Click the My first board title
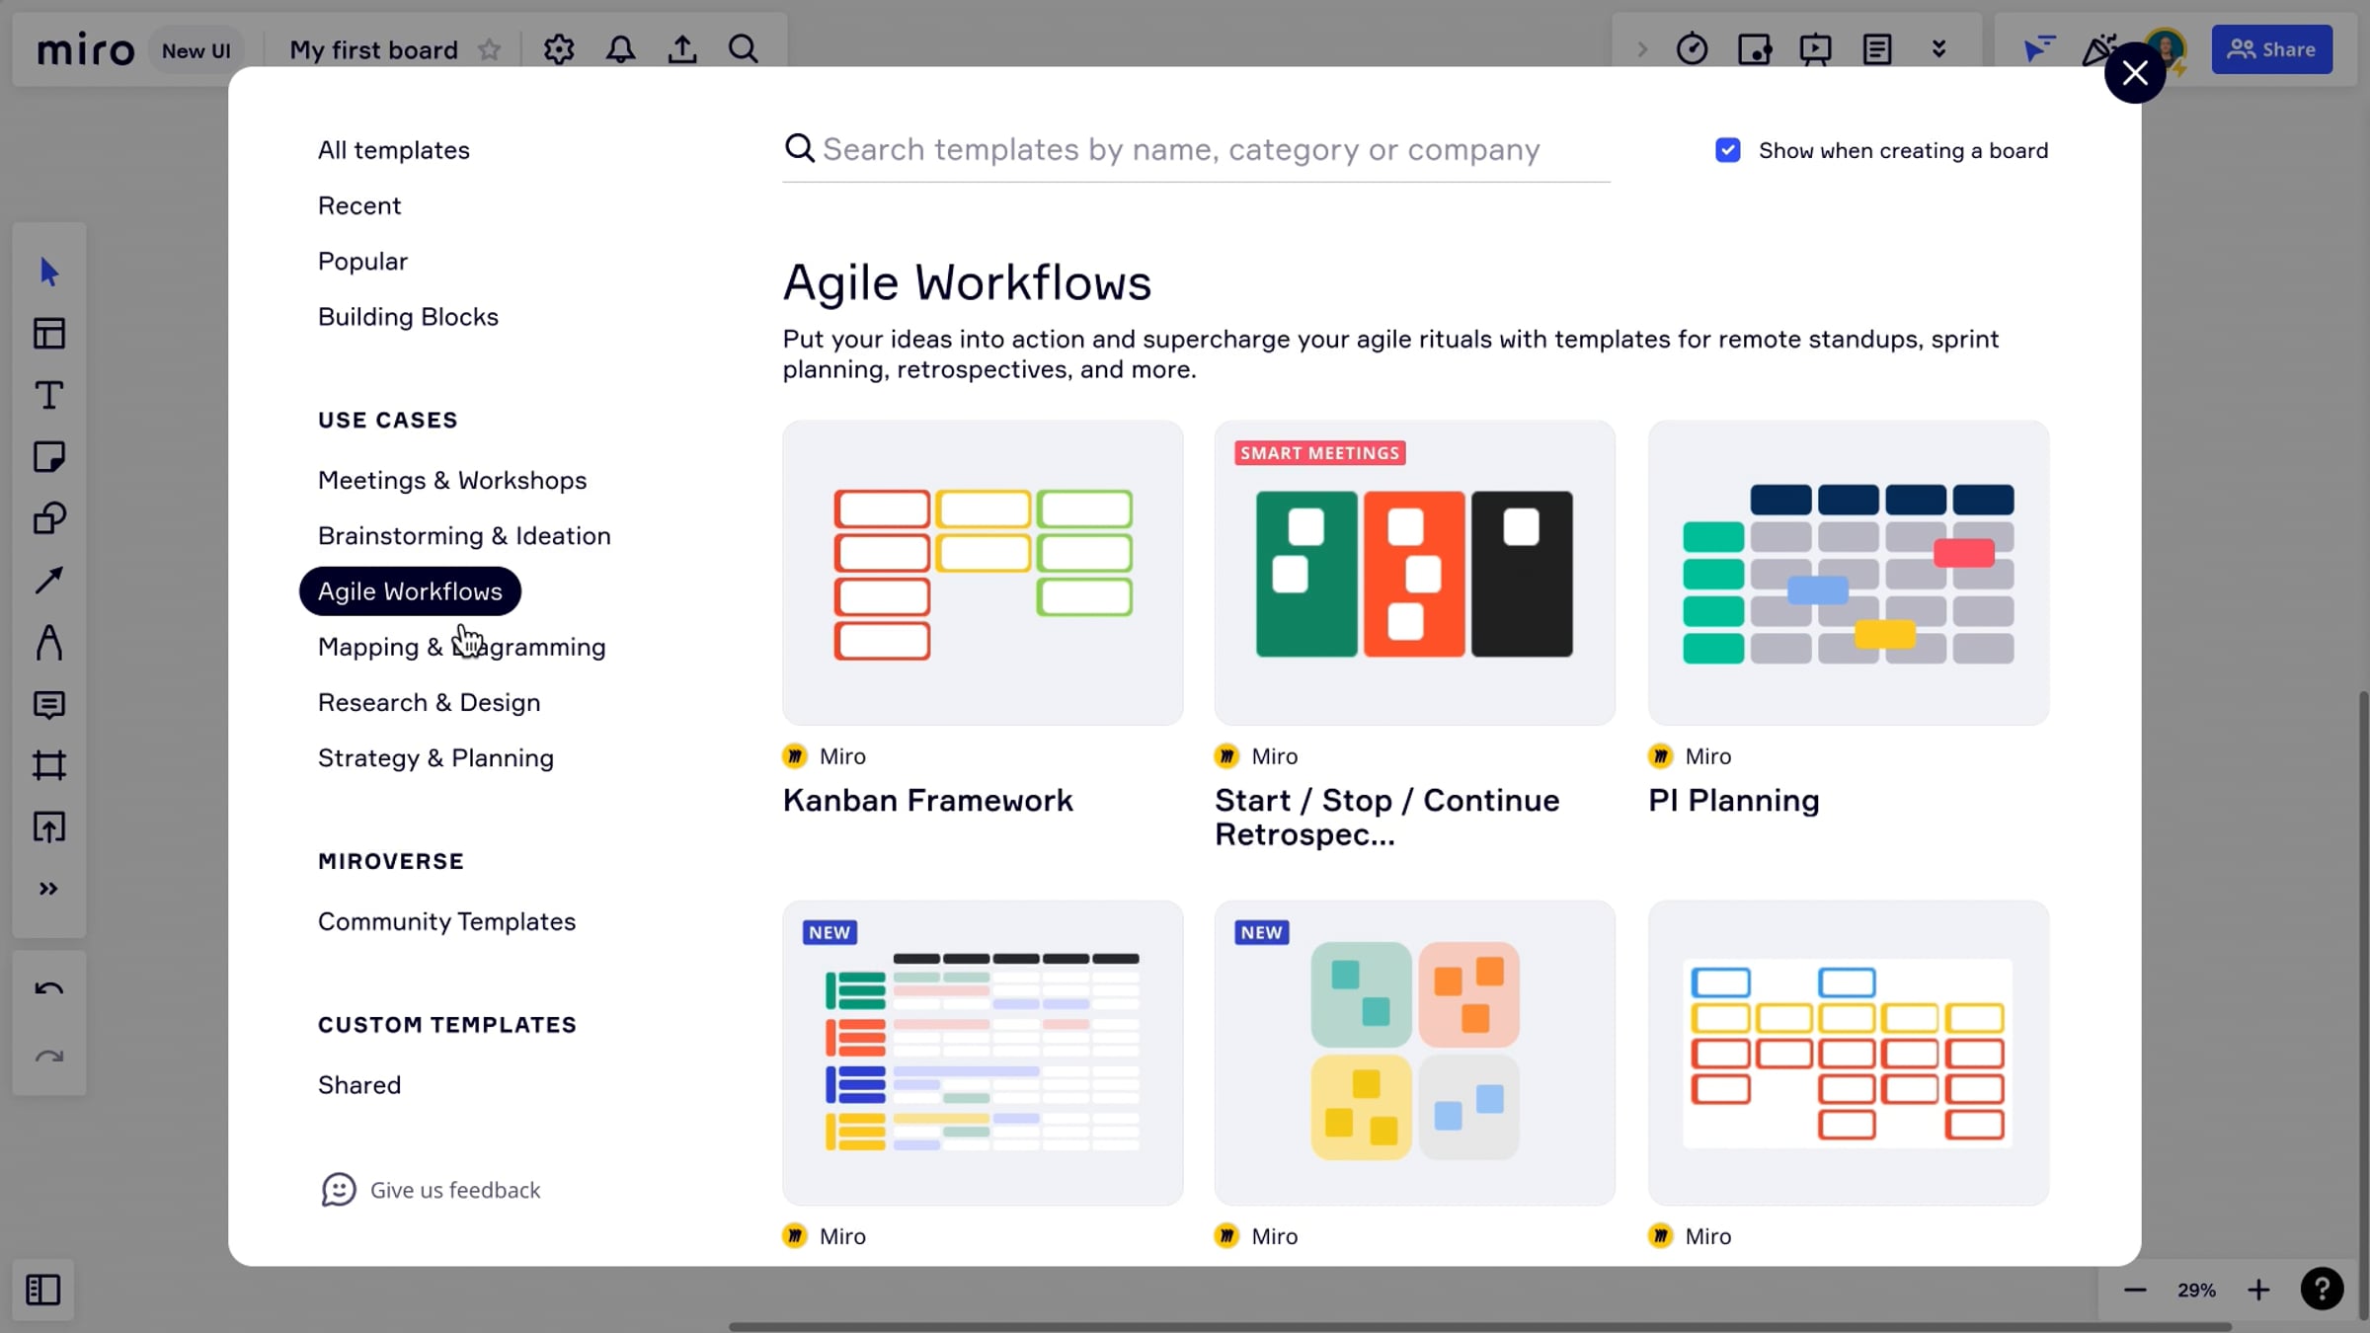Viewport: 2370px width, 1333px height. (373, 49)
